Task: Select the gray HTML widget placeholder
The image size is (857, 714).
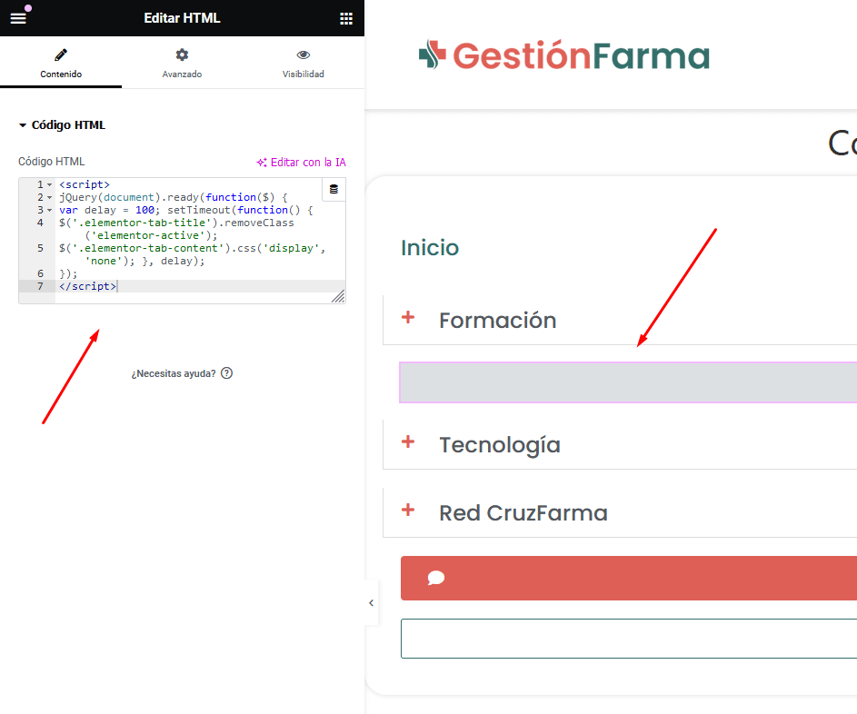Action: click(628, 382)
